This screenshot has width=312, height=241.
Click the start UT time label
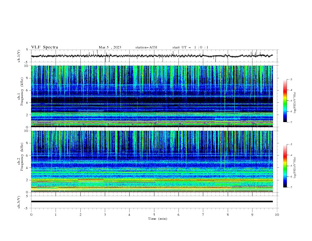click(190, 47)
